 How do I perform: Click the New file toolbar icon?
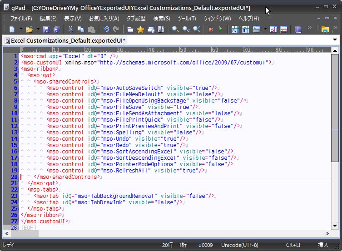[x=12, y=29]
